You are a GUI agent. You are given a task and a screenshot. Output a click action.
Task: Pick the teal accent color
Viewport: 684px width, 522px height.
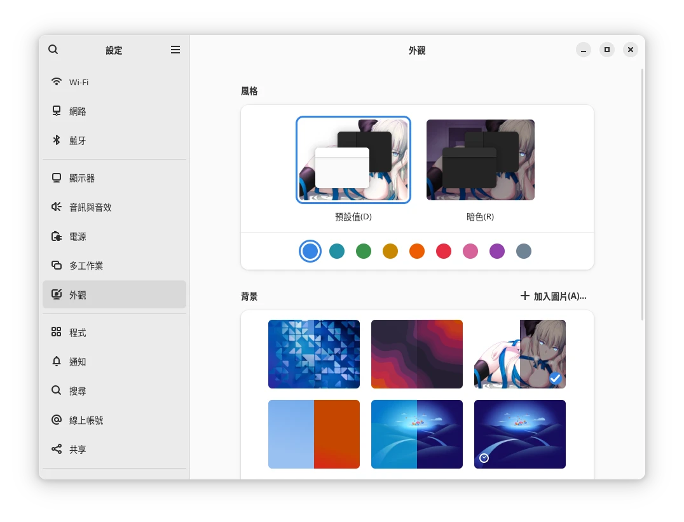coord(337,251)
